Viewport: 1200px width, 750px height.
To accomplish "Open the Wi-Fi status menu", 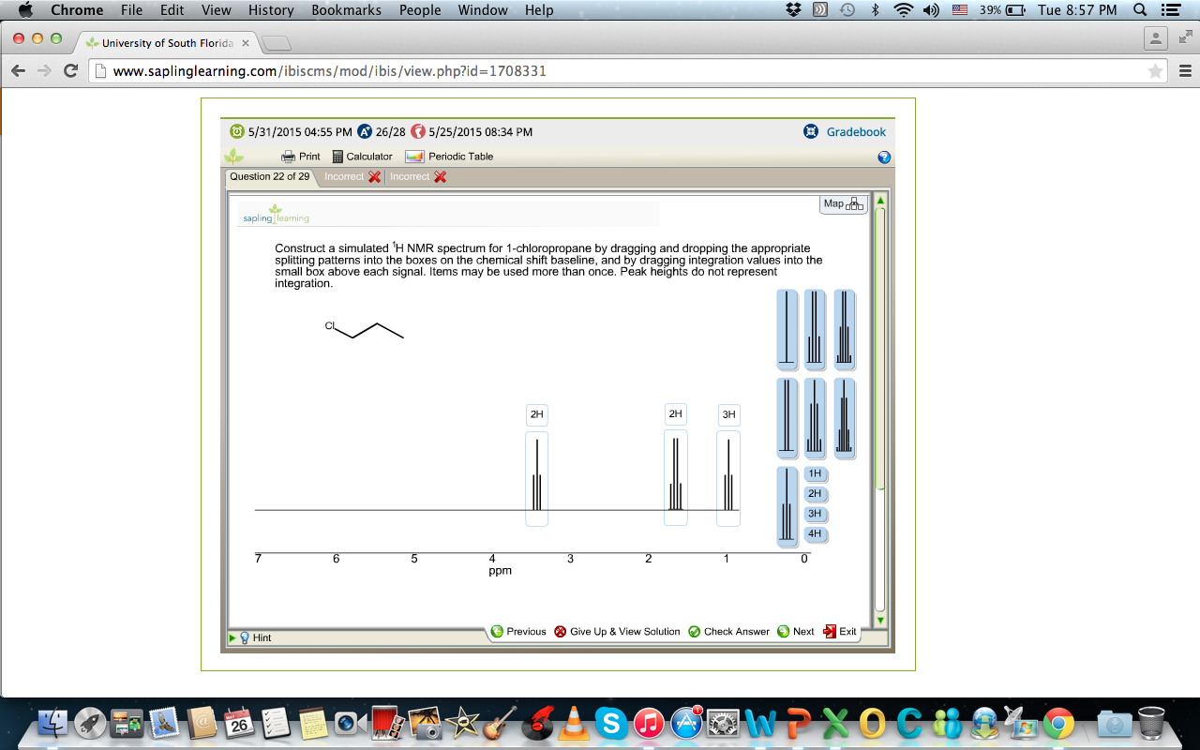I will point(903,10).
